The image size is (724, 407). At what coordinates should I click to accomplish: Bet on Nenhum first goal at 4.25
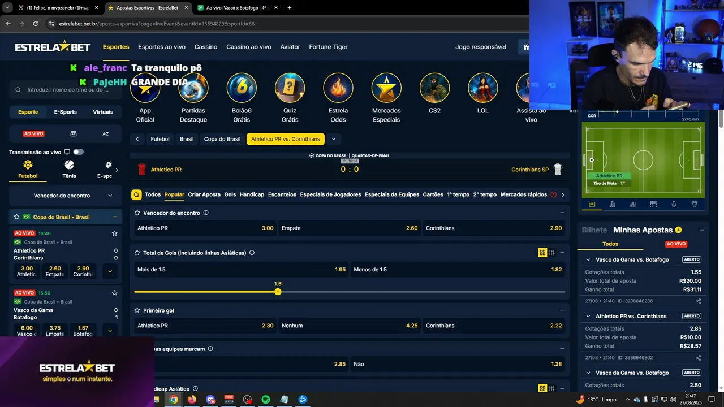(x=350, y=326)
